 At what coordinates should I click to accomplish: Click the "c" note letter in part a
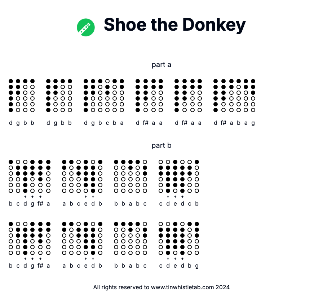click(107, 123)
